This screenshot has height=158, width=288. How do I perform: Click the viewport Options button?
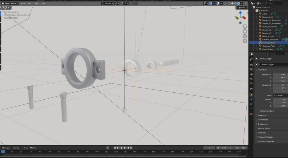242,8
